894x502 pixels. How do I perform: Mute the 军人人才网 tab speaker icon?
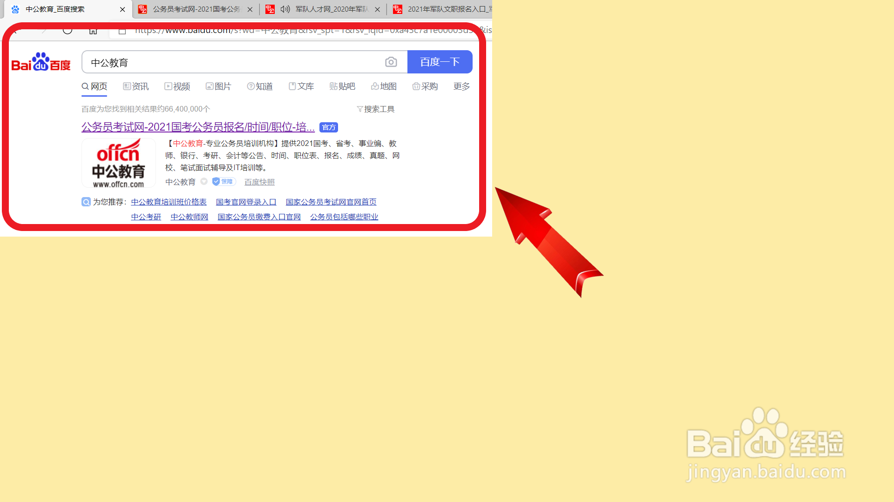click(x=285, y=9)
